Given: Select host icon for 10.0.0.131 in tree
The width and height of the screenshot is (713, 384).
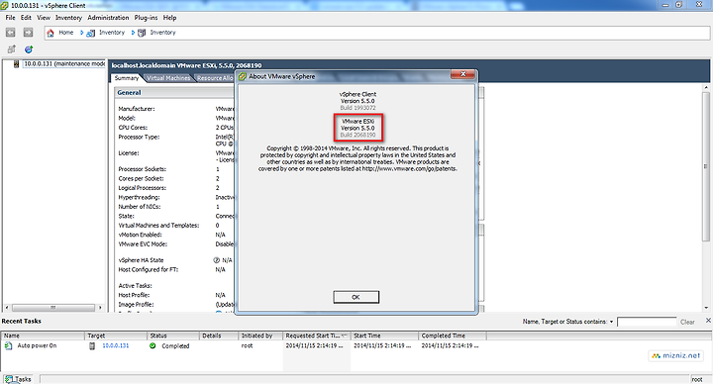Looking at the screenshot, I should click(17, 63).
